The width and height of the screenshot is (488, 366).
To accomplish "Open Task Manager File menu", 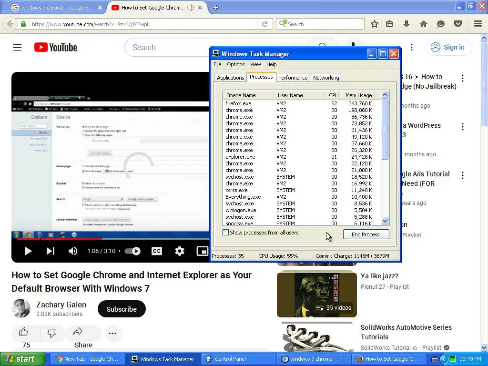I will [217, 64].
